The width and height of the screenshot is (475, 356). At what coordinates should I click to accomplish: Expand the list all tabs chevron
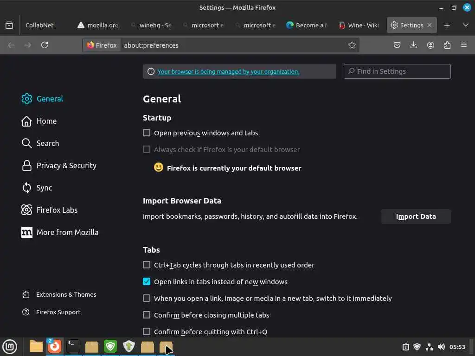click(466, 25)
